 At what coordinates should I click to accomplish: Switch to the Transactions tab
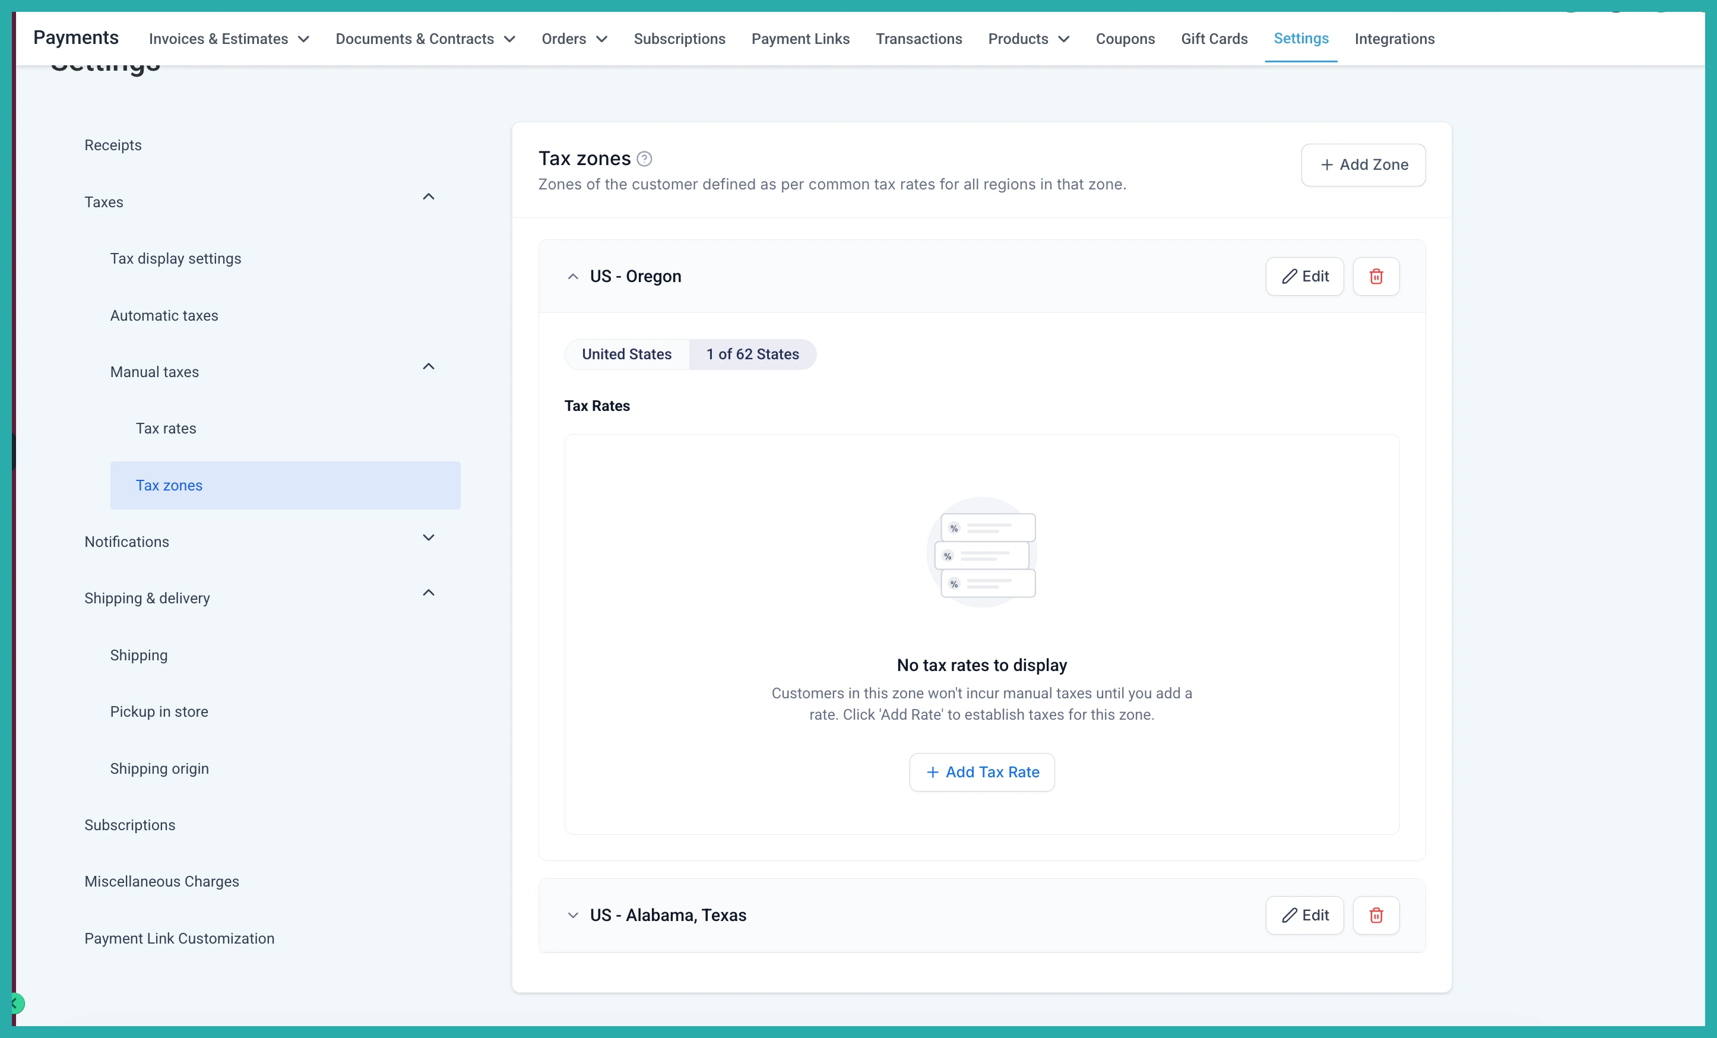coord(918,39)
